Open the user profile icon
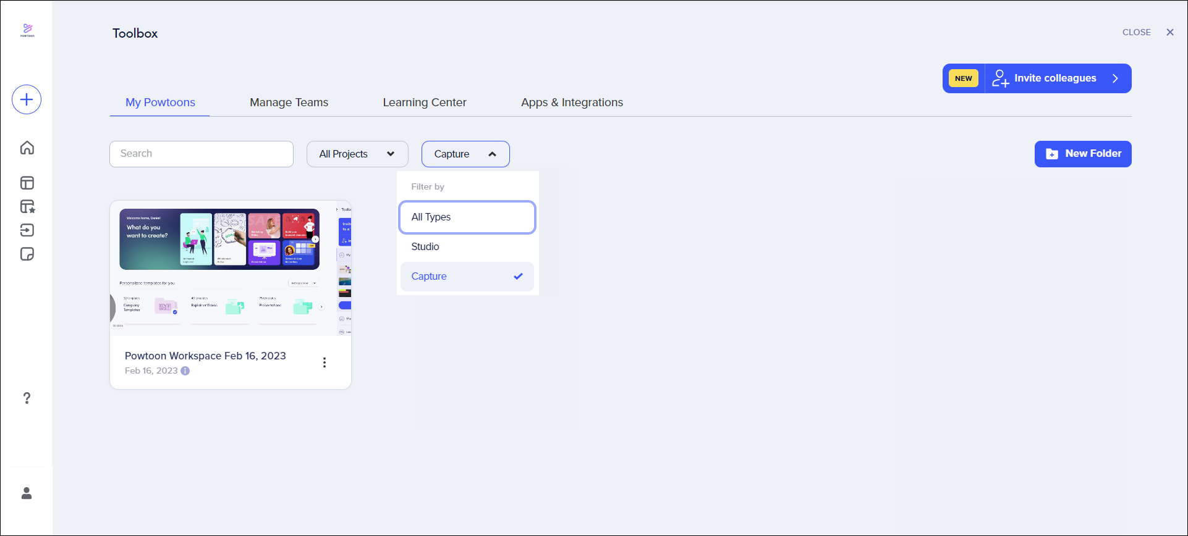This screenshot has height=536, width=1188. click(x=27, y=493)
